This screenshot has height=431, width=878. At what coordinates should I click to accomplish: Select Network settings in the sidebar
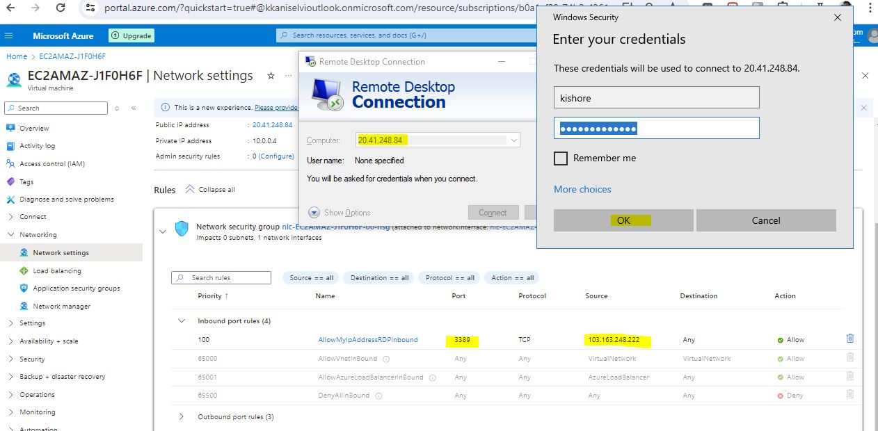pyautogui.click(x=61, y=253)
